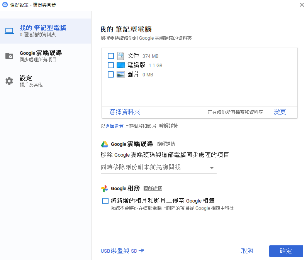The width and height of the screenshot is (307, 260).
Task: Click the 1.1 GB size text
Action: [156, 66]
